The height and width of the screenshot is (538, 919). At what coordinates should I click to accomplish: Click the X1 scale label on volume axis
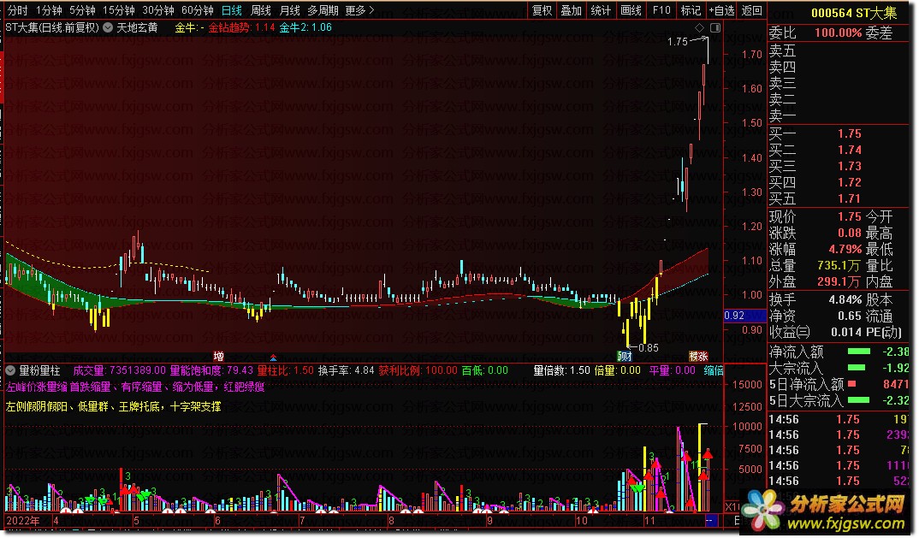(x=732, y=506)
